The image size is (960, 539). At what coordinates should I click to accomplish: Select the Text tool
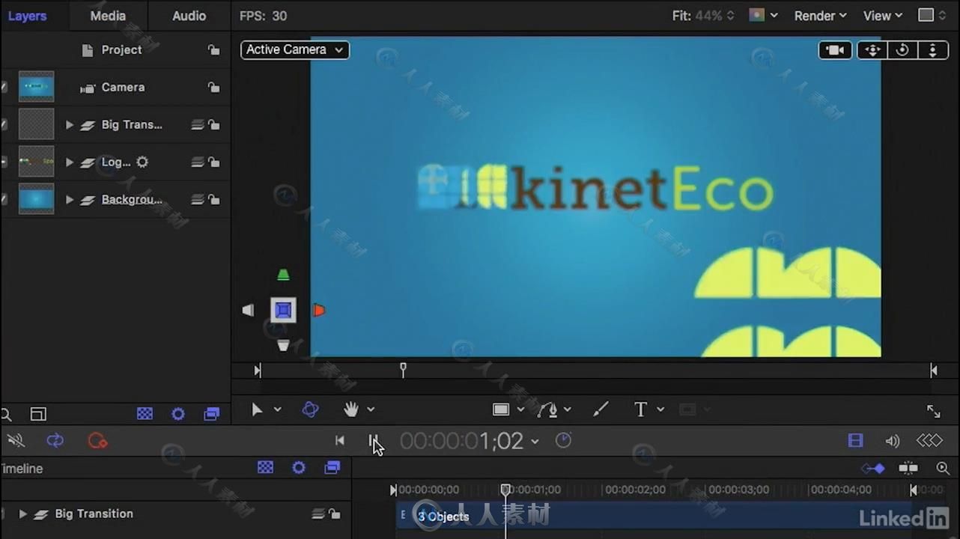coord(641,409)
